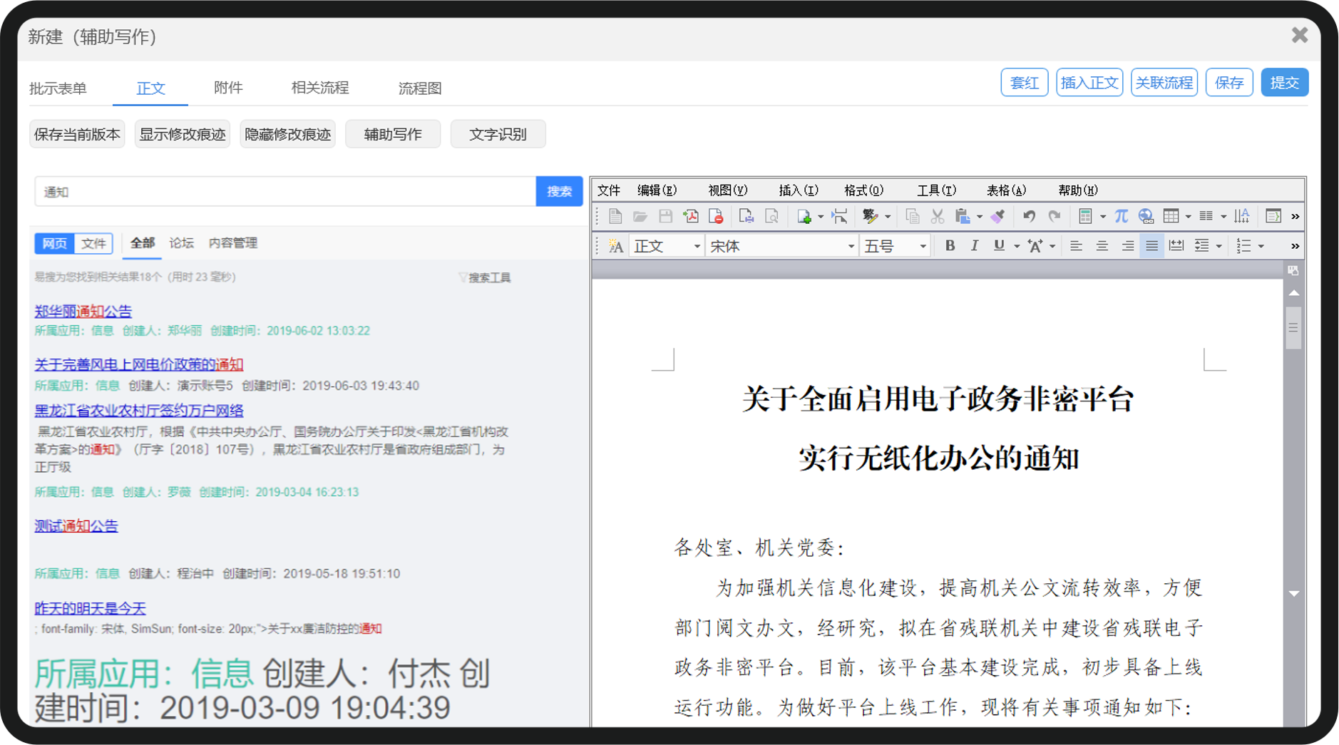The image size is (1339, 745).
Task: Expand the underline style dropdown arrow
Action: tap(1017, 247)
